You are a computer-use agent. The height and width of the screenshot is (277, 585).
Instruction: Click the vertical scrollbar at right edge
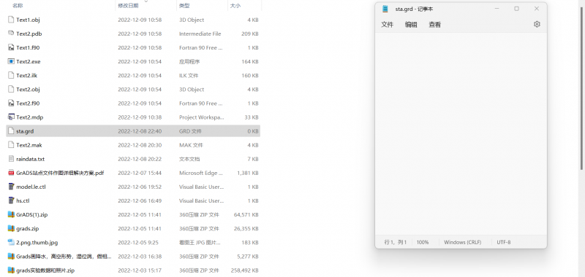click(x=582, y=89)
